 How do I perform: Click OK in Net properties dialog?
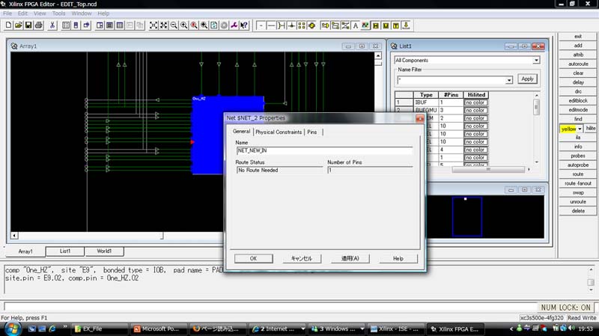click(x=253, y=258)
